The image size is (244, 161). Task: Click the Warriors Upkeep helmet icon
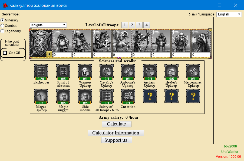point(85,71)
